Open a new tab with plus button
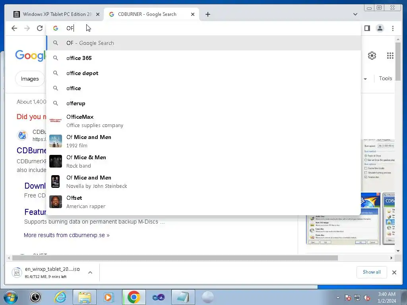Screen dimensions: 407x305 (207, 14)
